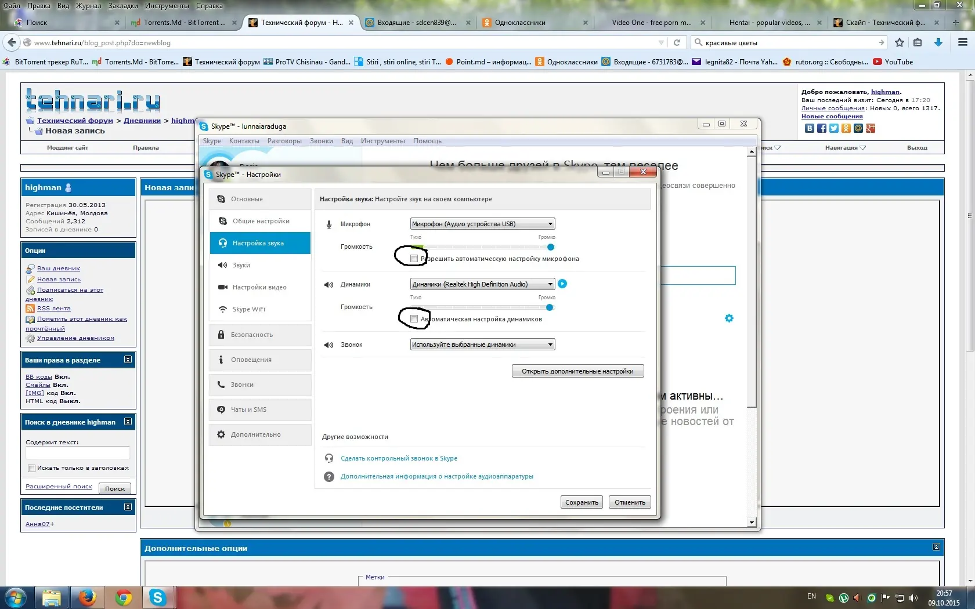The image size is (975, 609).
Task: Open the Контакты menu in Skype
Action: click(244, 141)
